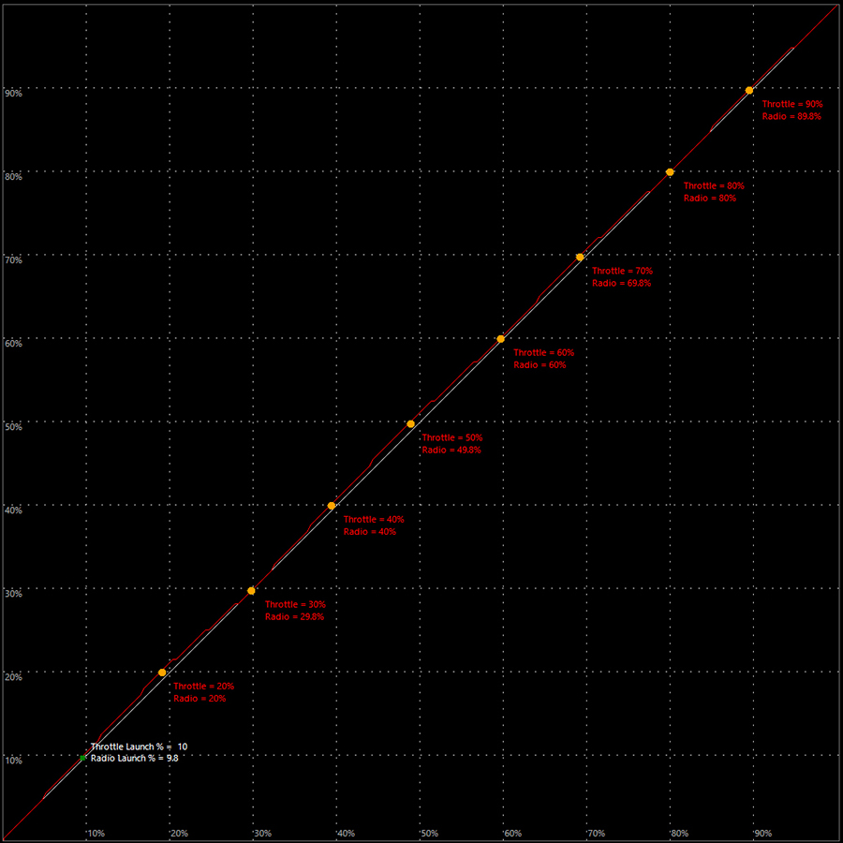Viewport: 843px width, 843px height.
Task: Click the 90% label on the horizontal axis
Action: [762, 834]
